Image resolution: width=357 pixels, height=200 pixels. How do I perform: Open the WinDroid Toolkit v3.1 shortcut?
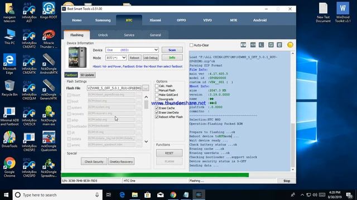tap(342, 12)
